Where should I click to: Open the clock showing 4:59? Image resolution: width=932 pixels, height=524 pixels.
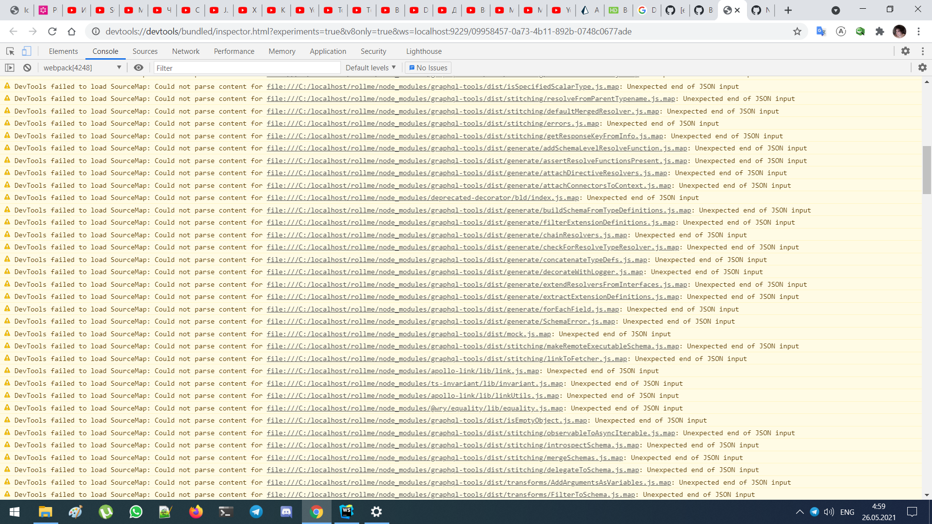879,507
